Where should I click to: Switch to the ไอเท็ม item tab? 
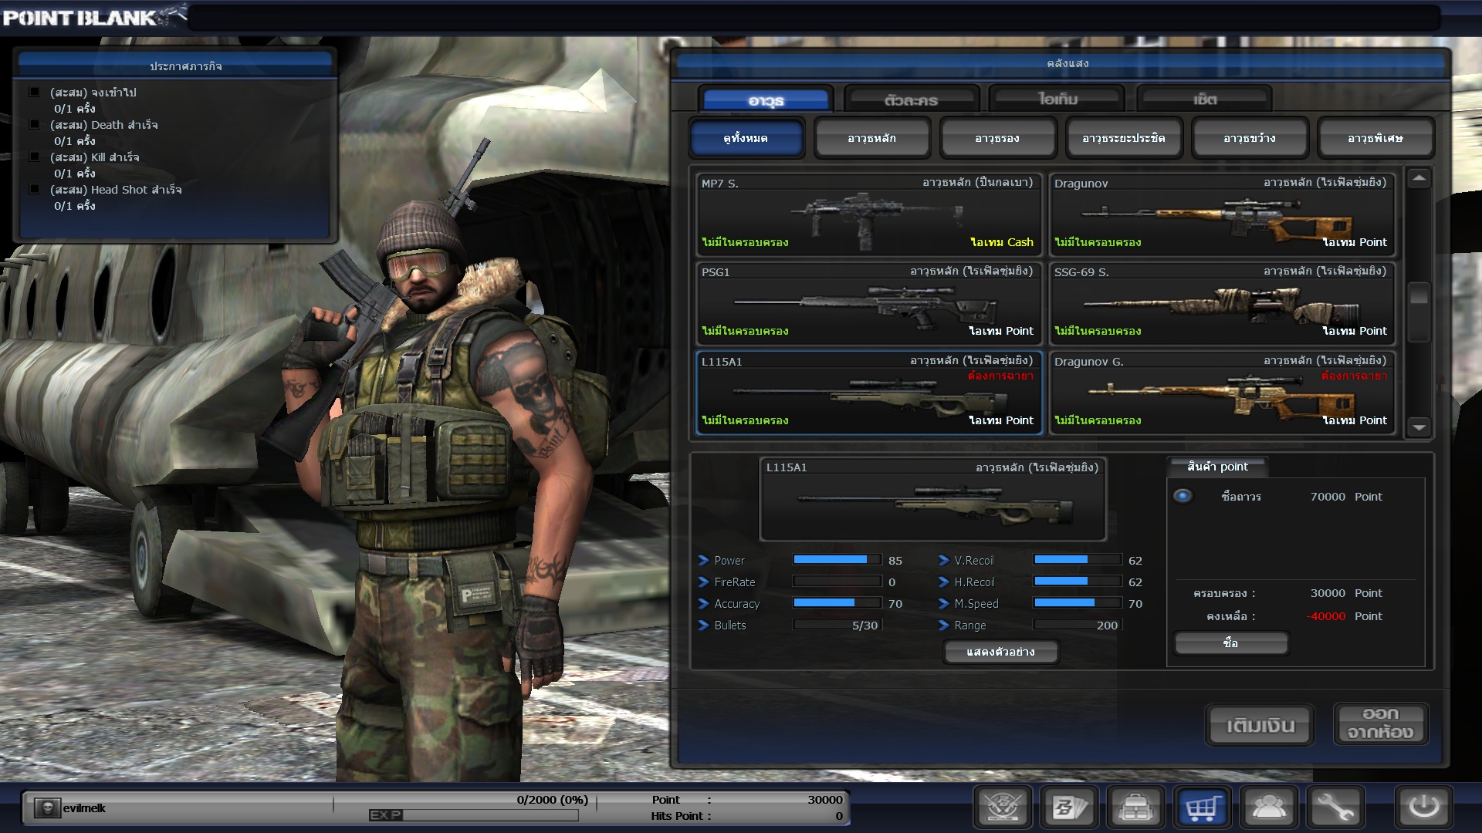point(1057,99)
